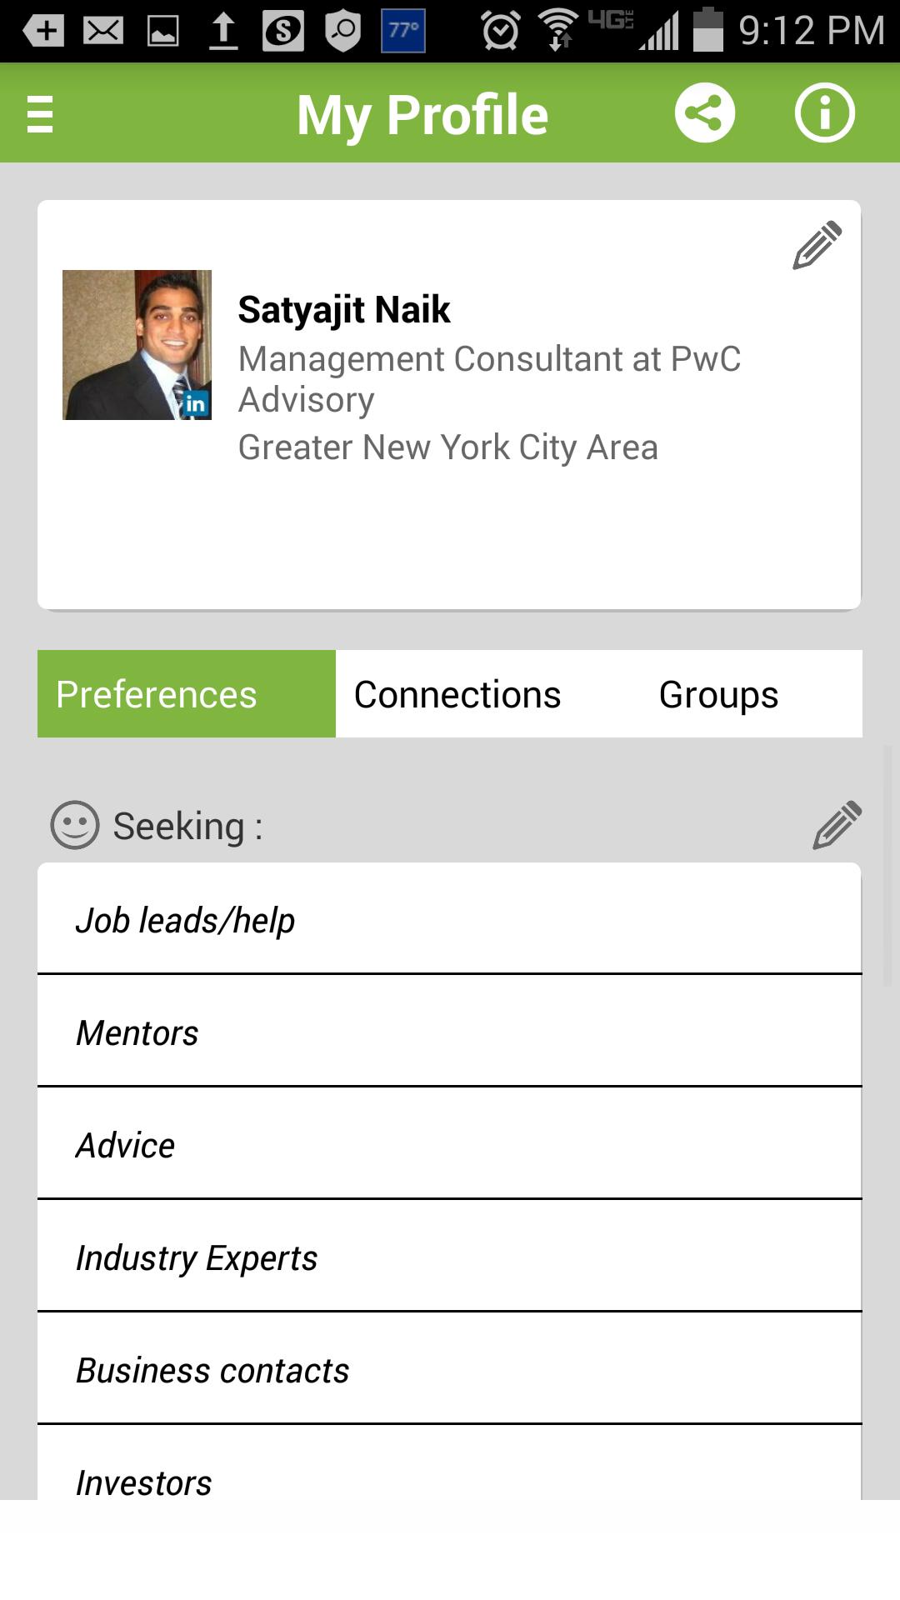This screenshot has height=1600, width=900.
Task: Edit profile card with pencil icon
Action: point(817,245)
